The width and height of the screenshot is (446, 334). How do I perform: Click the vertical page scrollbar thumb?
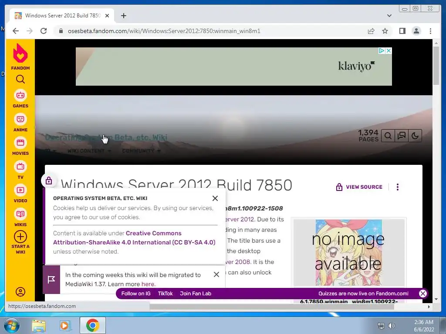click(x=436, y=66)
